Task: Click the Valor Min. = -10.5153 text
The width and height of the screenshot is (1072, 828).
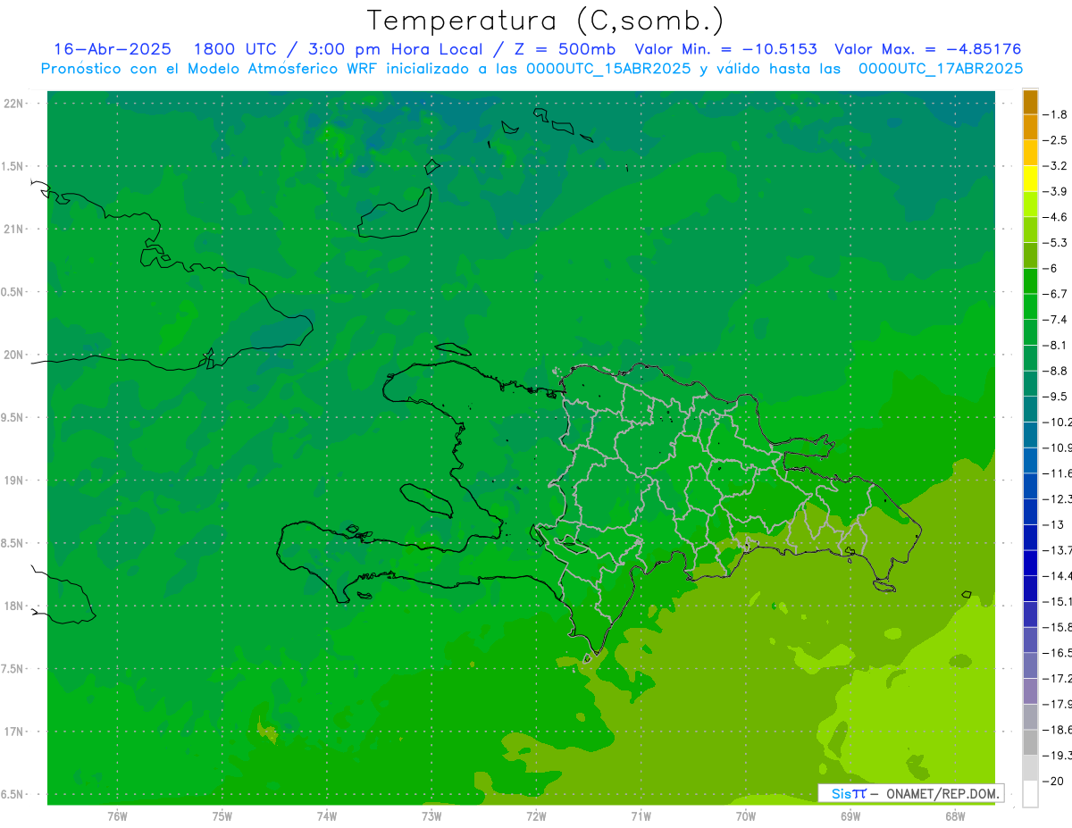Action: [x=725, y=49]
